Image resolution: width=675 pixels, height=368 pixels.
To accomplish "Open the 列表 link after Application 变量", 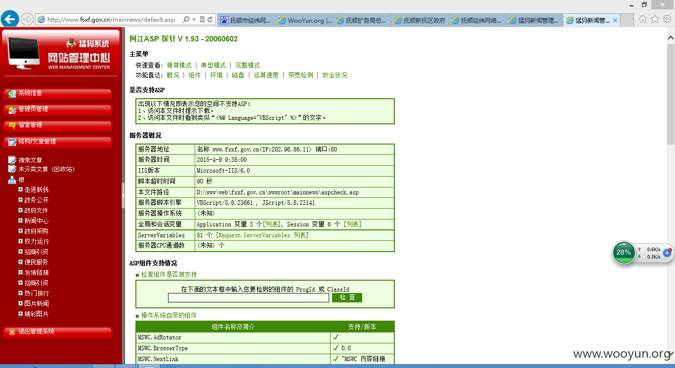I will tap(271, 224).
